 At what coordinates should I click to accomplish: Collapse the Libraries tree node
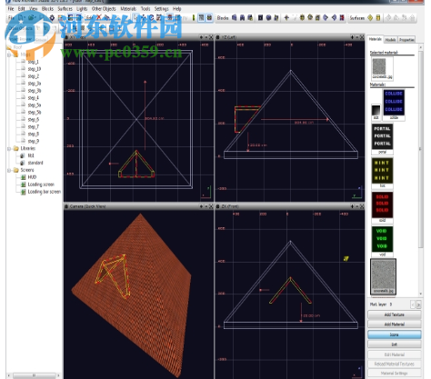point(9,148)
